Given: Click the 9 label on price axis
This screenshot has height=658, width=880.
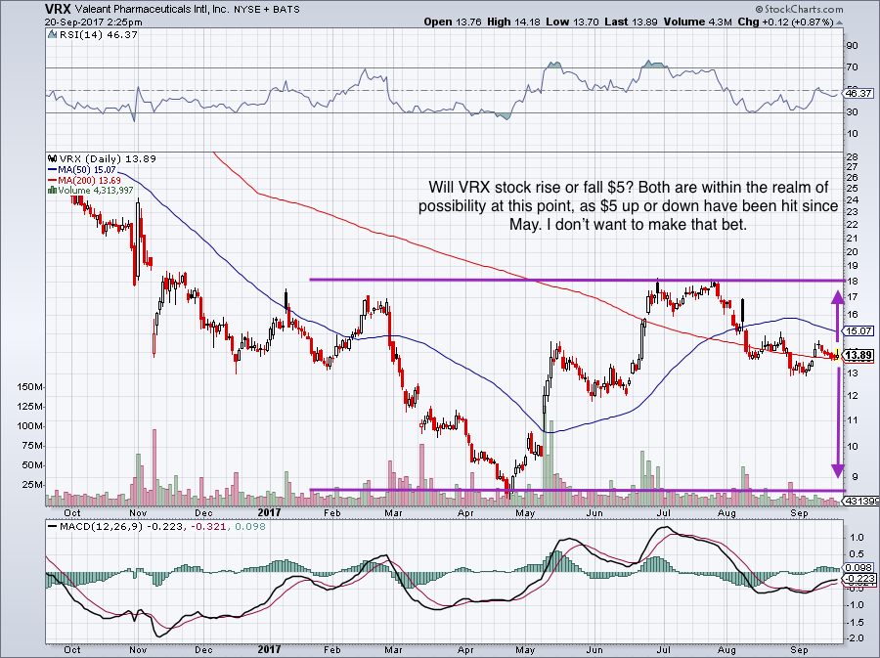Looking at the screenshot, I should click(855, 477).
